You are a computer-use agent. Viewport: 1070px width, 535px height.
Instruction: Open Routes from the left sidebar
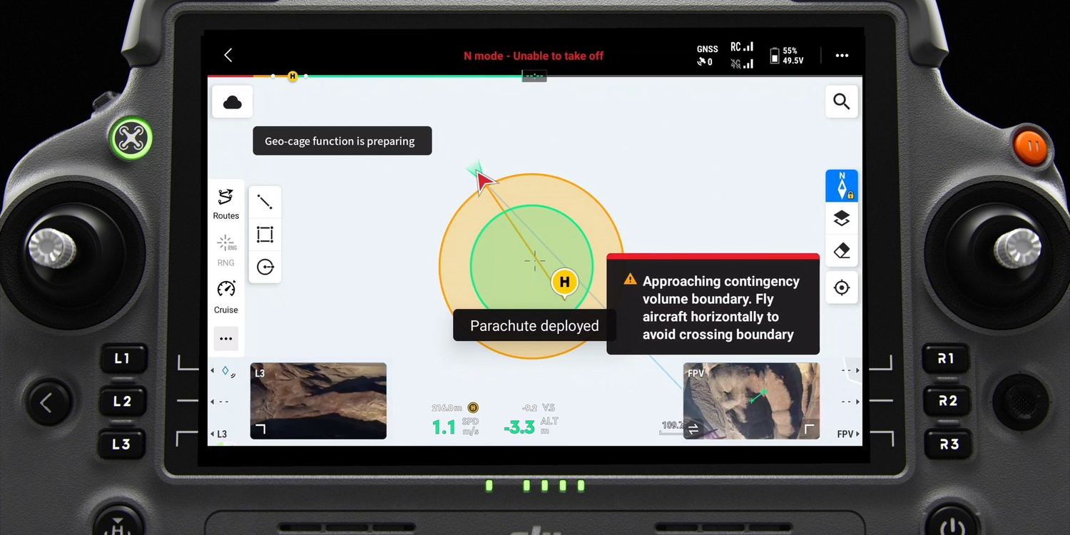[225, 204]
